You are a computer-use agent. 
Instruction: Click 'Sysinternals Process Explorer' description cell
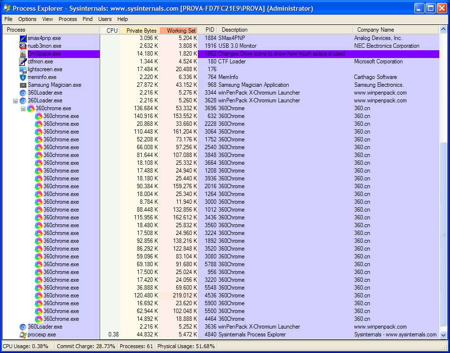(252, 334)
